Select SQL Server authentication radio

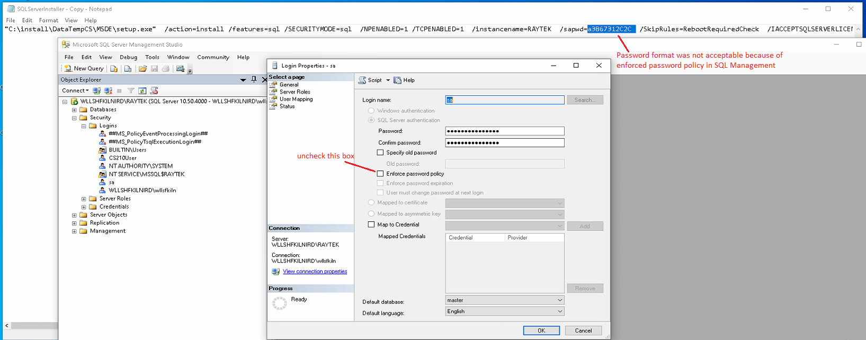371,120
